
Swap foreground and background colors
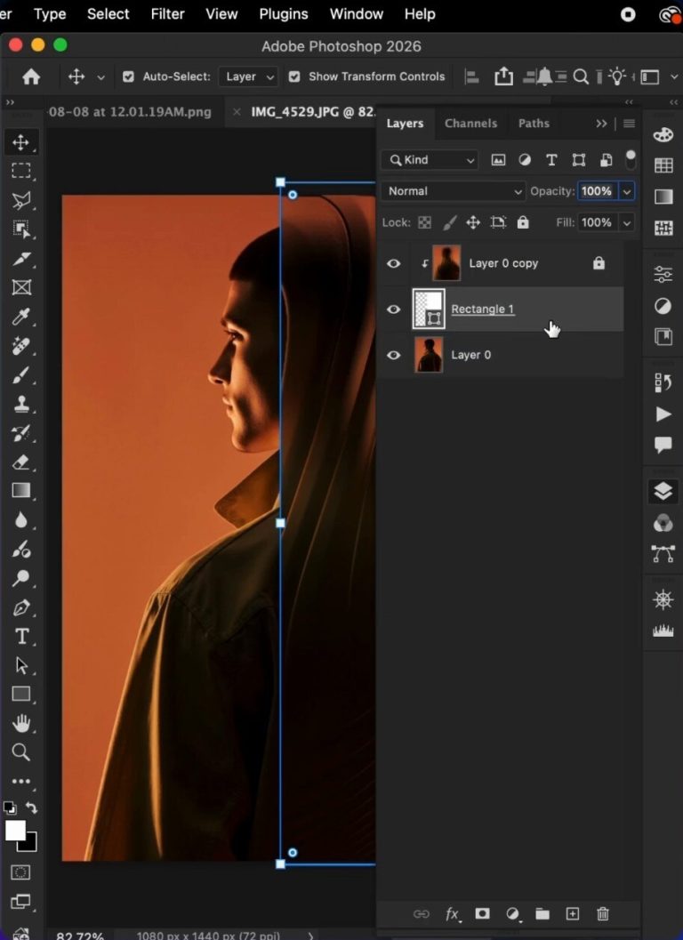coord(32,808)
